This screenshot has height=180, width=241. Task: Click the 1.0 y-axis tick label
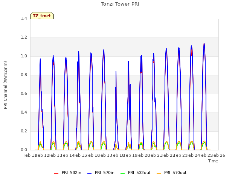pos(24,56)
